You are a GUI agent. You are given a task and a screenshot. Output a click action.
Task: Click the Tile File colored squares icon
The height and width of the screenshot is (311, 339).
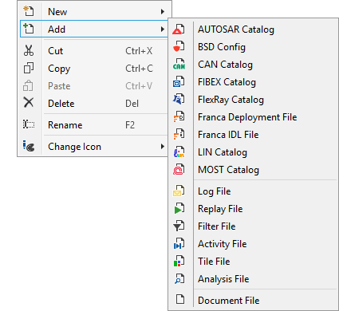point(179,262)
